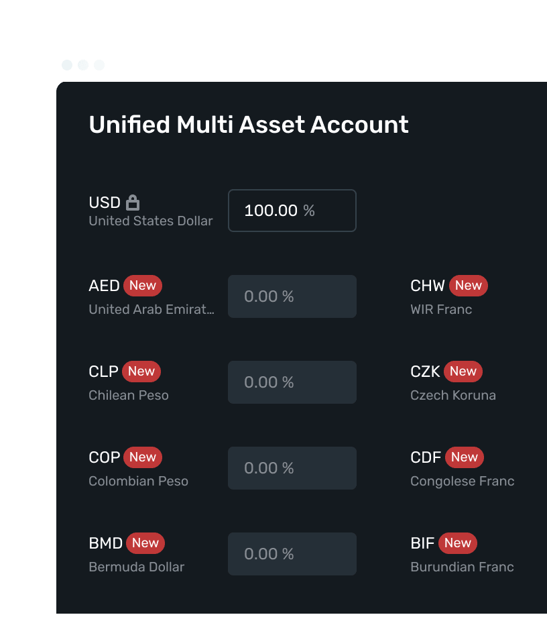Select the AED percentage input field
The height and width of the screenshot is (617, 547).
click(x=292, y=296)
